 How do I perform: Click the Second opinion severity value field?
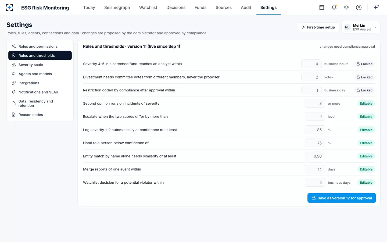tap(315, 104)
